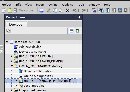Select the Ungrouped devices row
The image size is (130, 92).
(x=41, y=90)
